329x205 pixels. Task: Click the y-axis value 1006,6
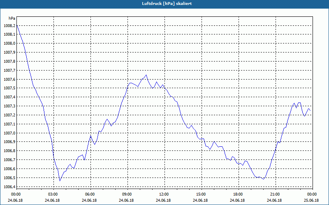[9, 169]
